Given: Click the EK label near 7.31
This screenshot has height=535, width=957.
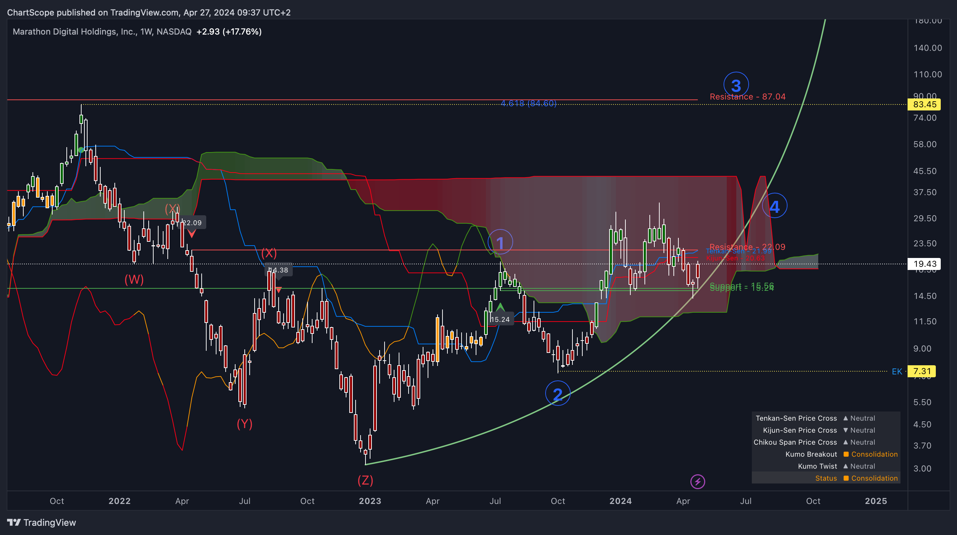Looking at the screenshot, I should click(897, 371).
